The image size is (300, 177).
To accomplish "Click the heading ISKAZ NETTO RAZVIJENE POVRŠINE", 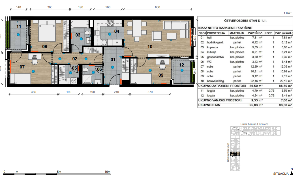I will click(225, 28).
